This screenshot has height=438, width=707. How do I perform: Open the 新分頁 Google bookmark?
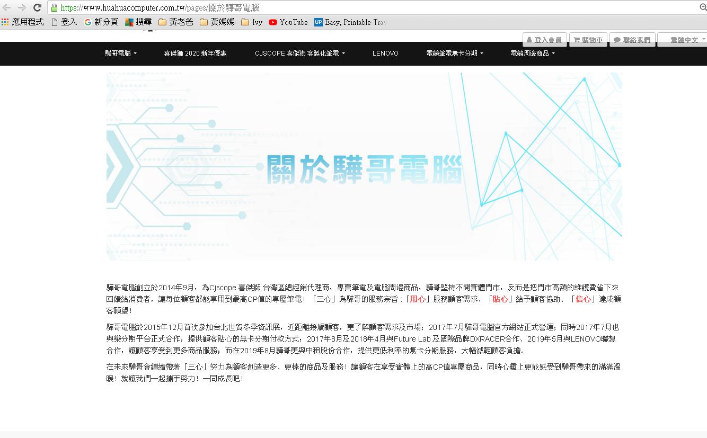tap(101, 22)
